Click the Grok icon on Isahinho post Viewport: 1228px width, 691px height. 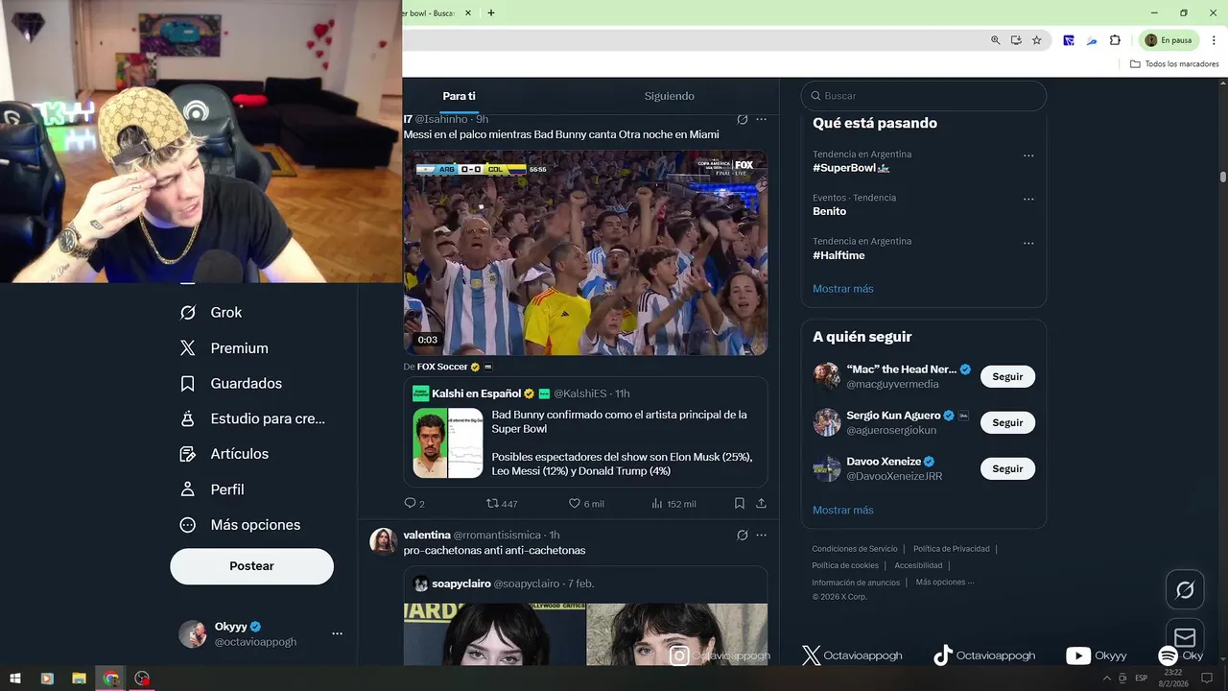point(742,119)
